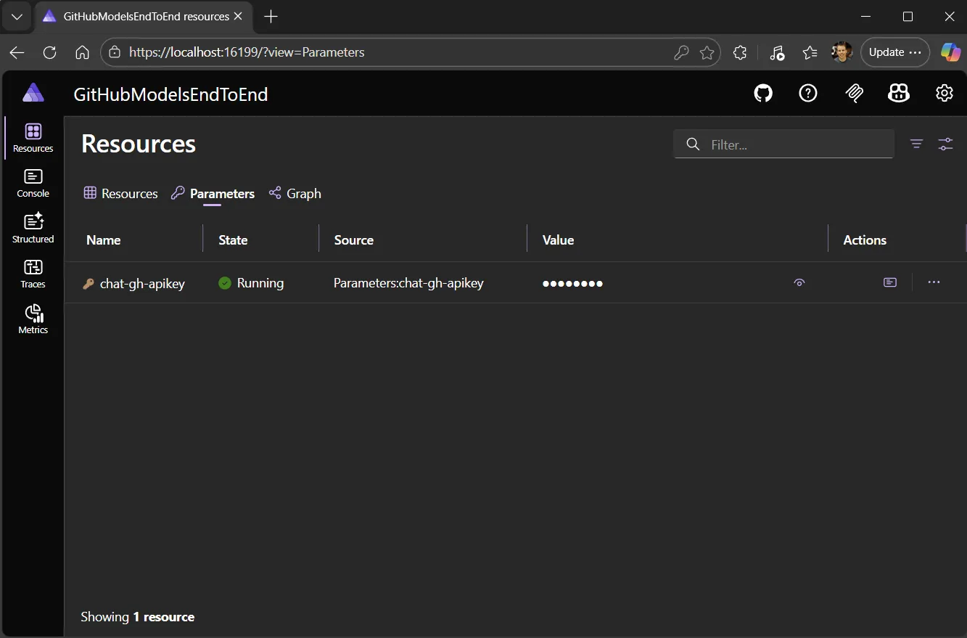
Task: View Structured logs in the sidebar
Action: [32, 227]
